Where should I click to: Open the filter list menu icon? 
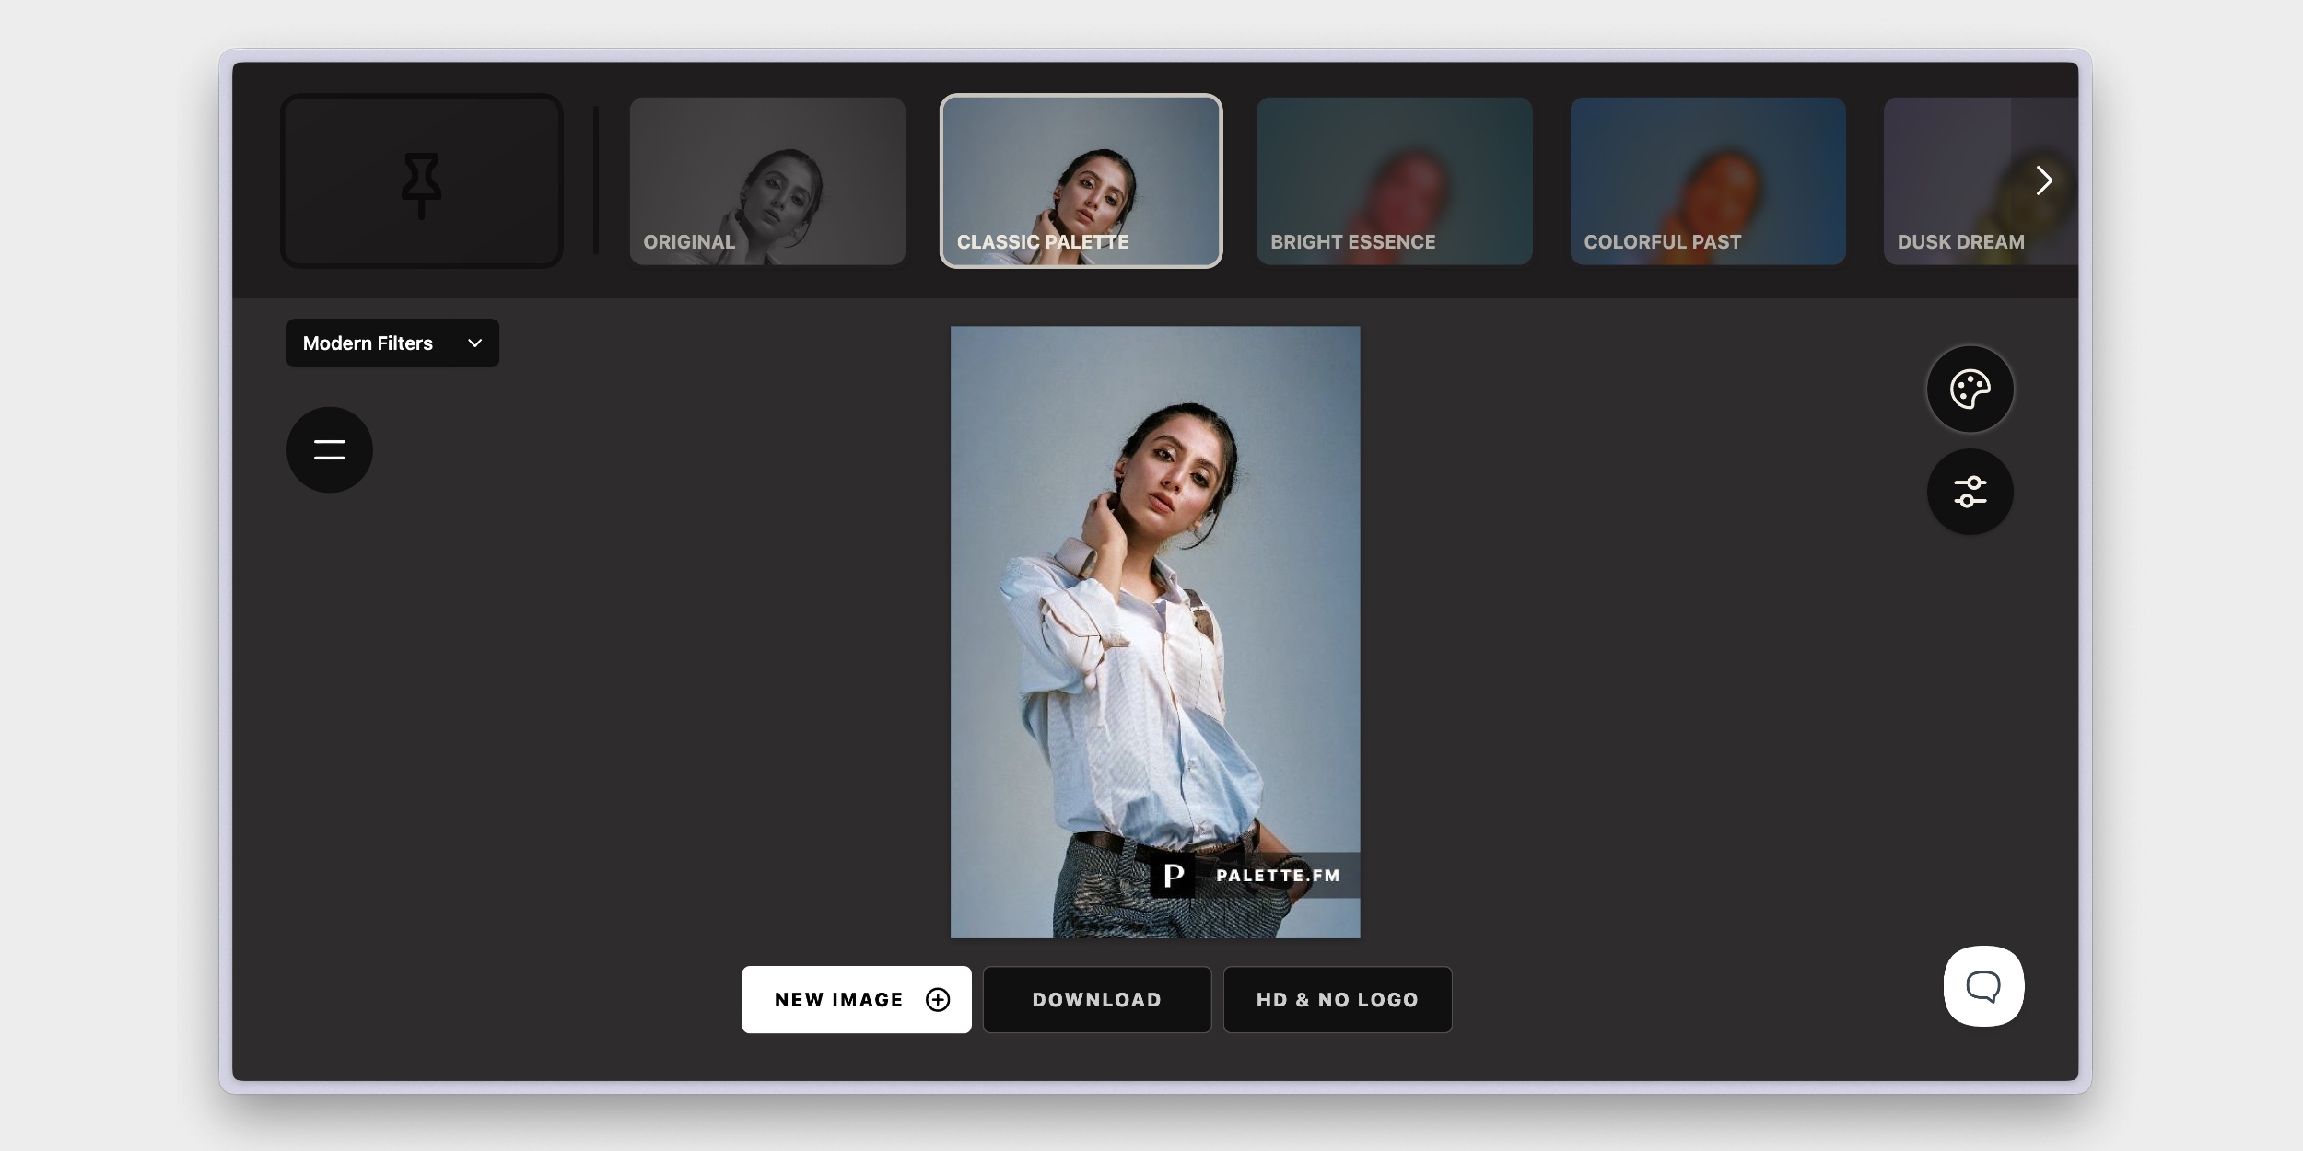tap(329, 450)
